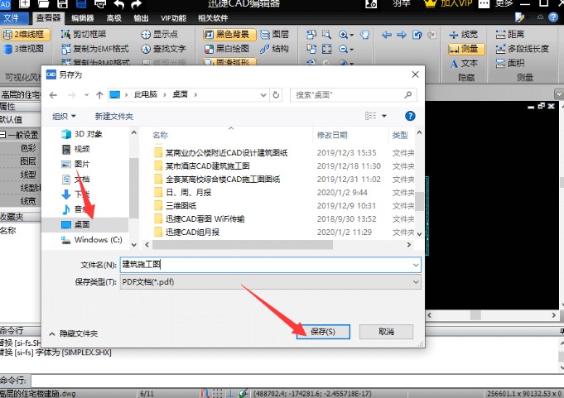Toggle 黑白绘图 option
Viewport: 564px width, 398px height.
pos(227,49)
